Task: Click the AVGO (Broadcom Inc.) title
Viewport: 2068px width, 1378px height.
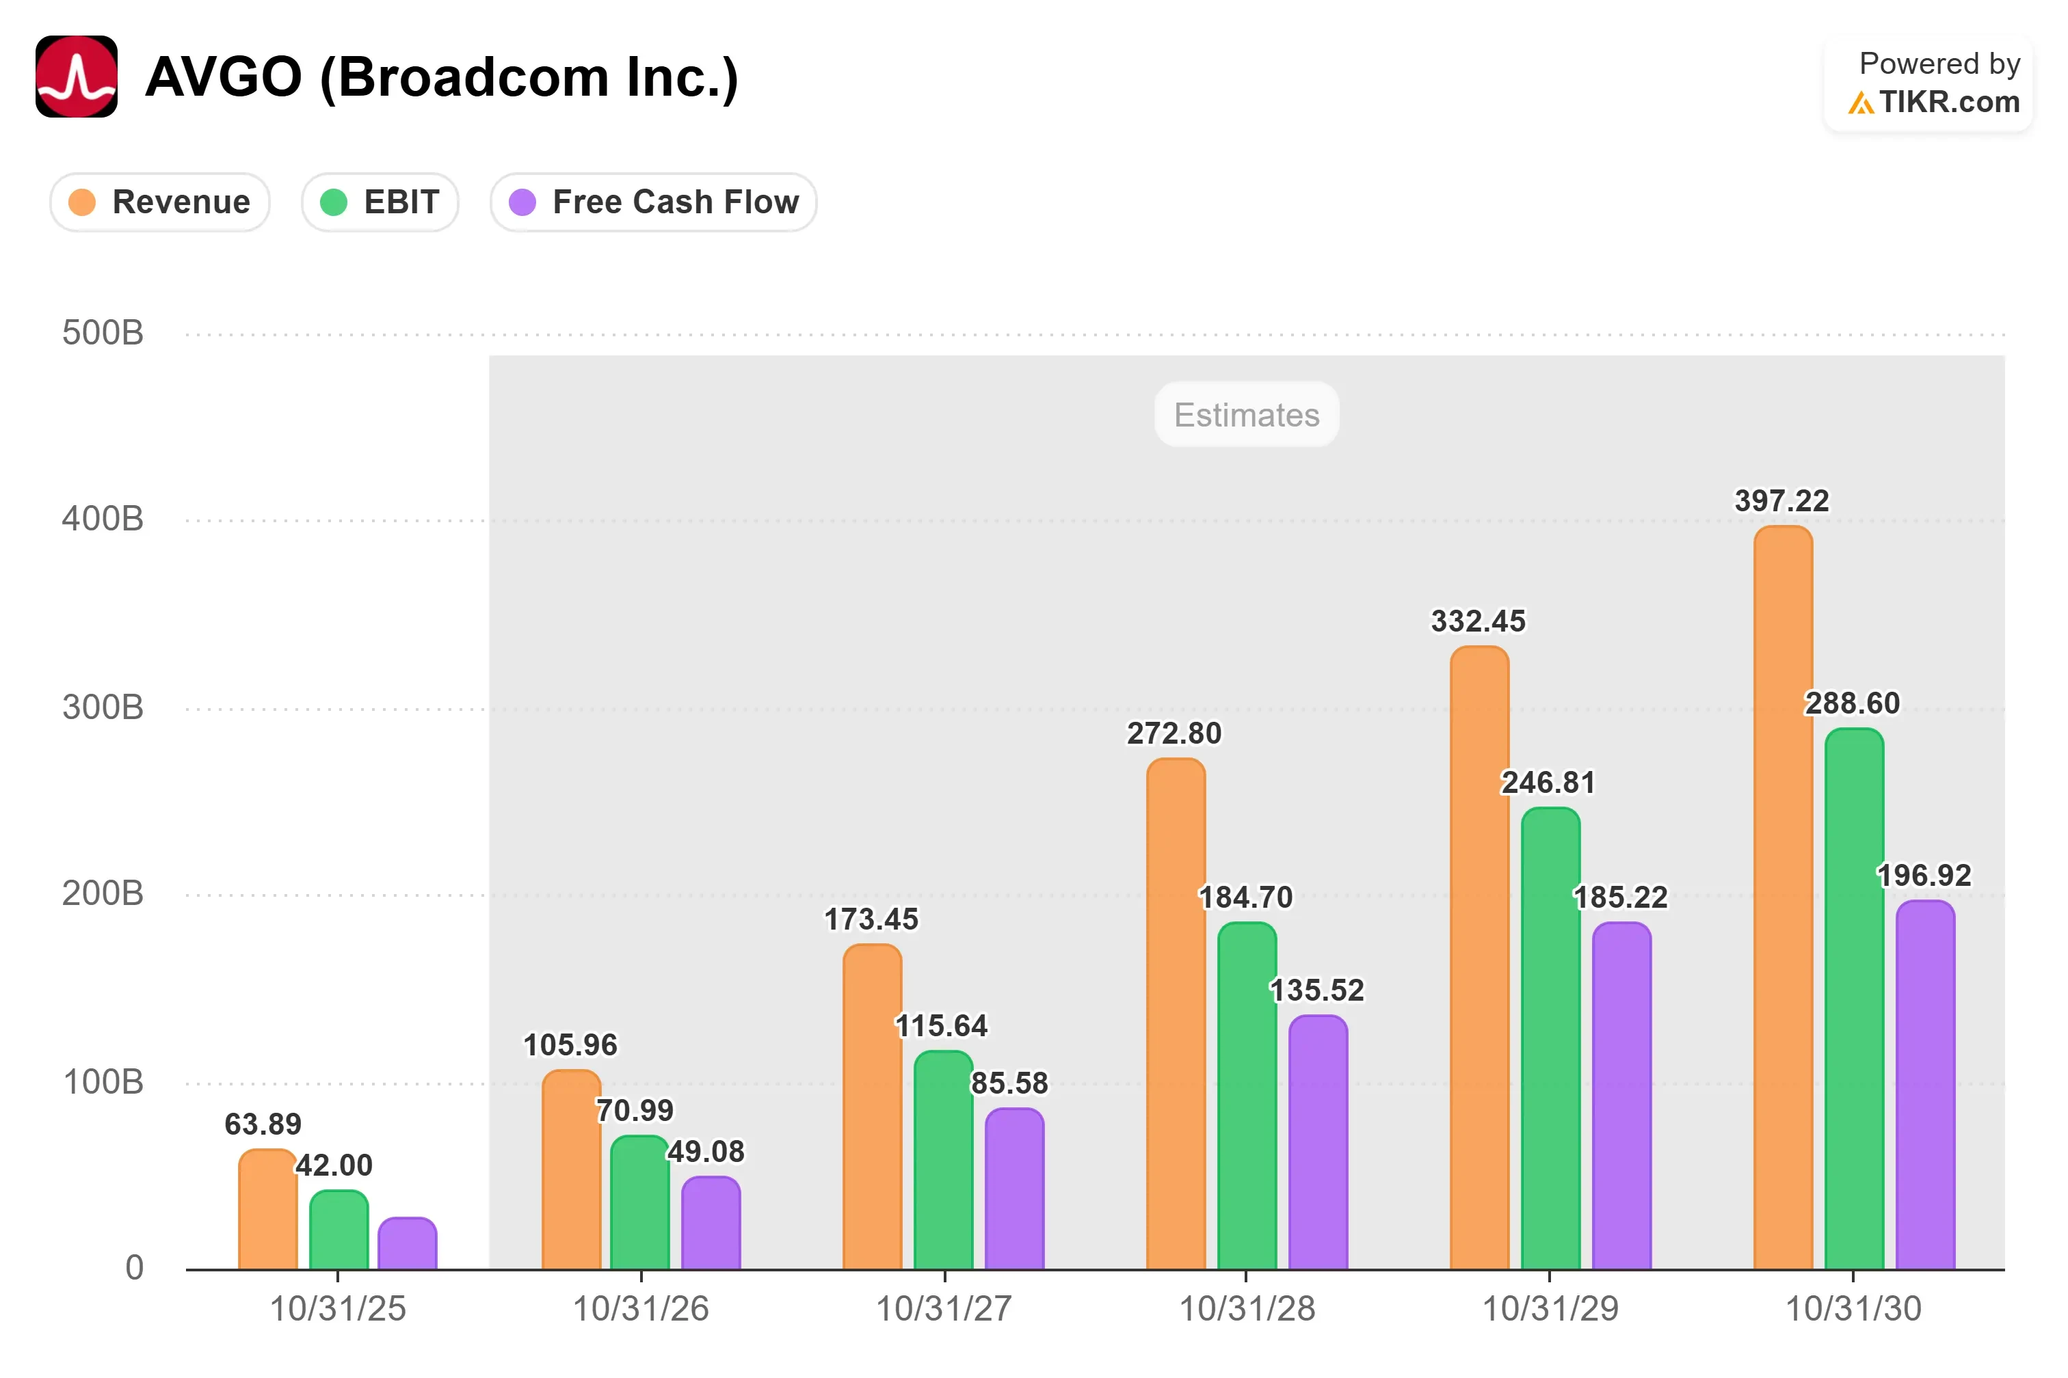Action: pyautogui.click(x=441, y=77)
